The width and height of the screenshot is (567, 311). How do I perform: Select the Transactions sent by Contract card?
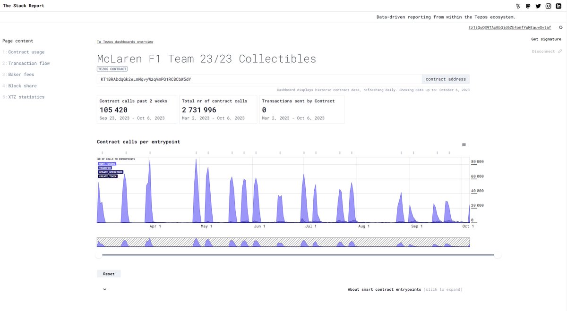301,109
